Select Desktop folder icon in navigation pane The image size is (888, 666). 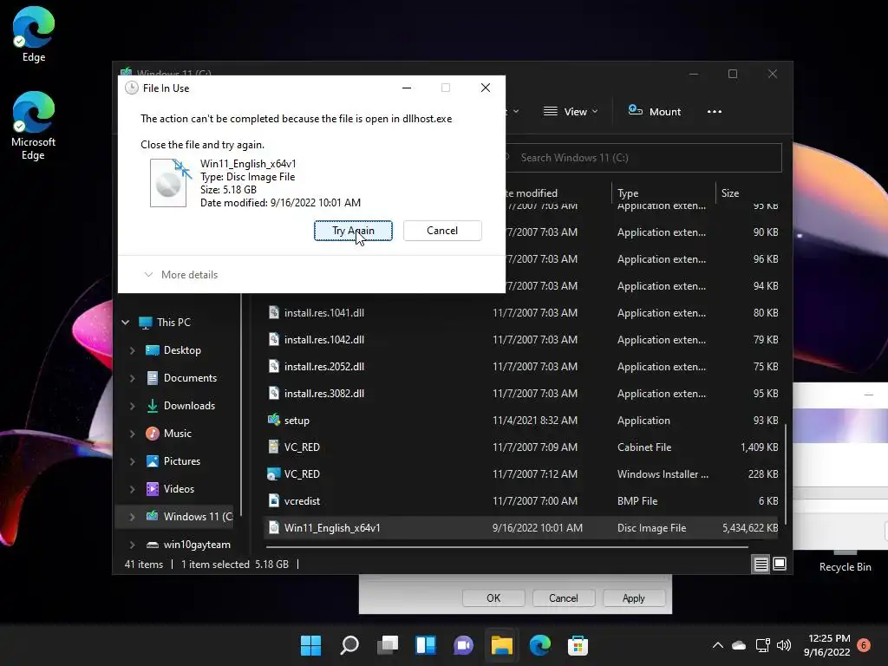[x=153, y=350]
